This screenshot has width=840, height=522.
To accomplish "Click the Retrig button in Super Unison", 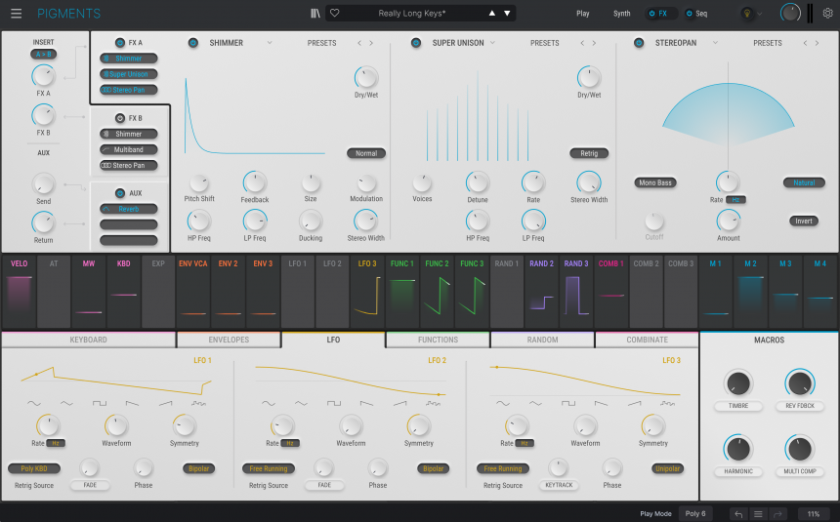I will pos(589,153).
